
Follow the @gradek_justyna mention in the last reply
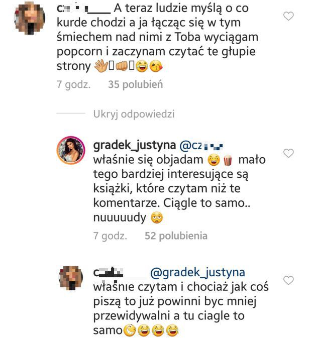197,273
